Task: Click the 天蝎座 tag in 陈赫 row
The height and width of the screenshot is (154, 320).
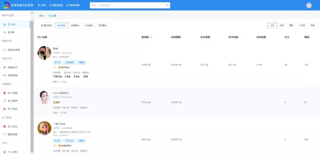Action: [81, 63]
